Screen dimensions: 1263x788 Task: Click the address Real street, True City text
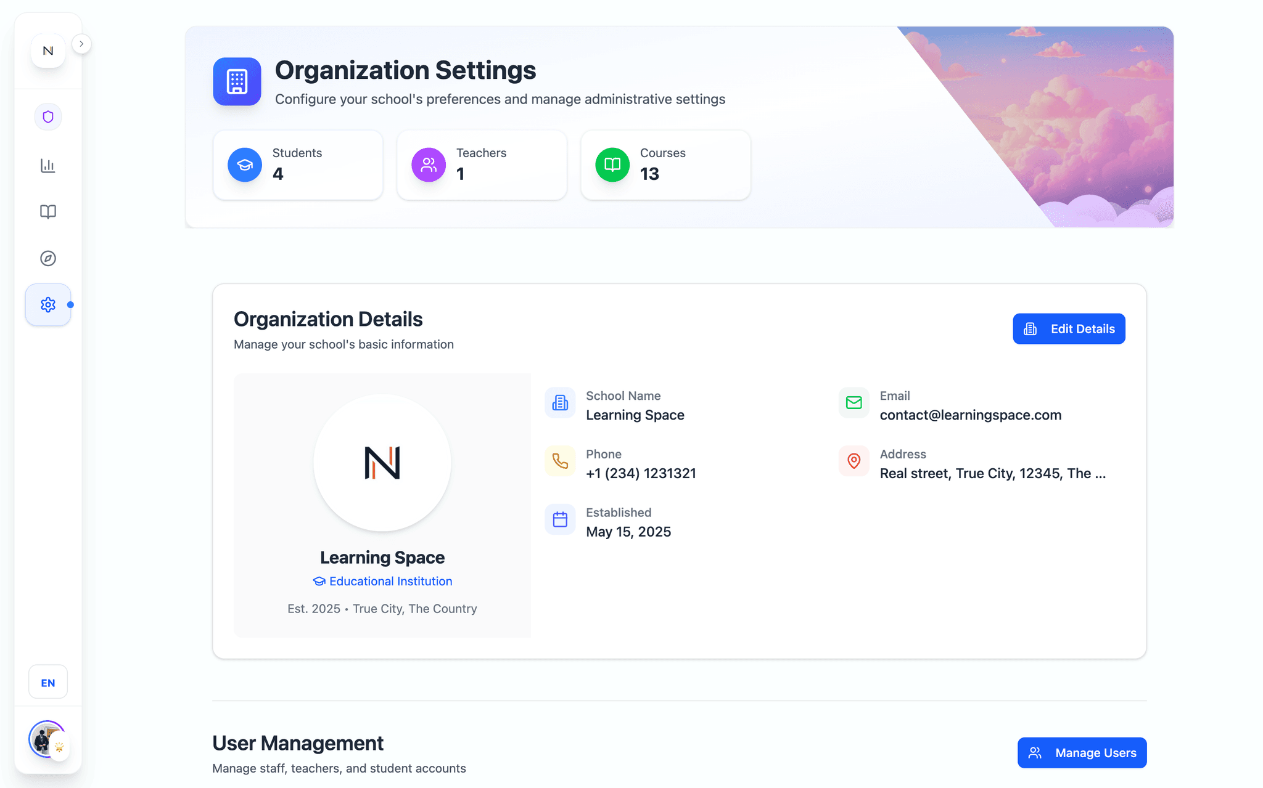[992, 473]
